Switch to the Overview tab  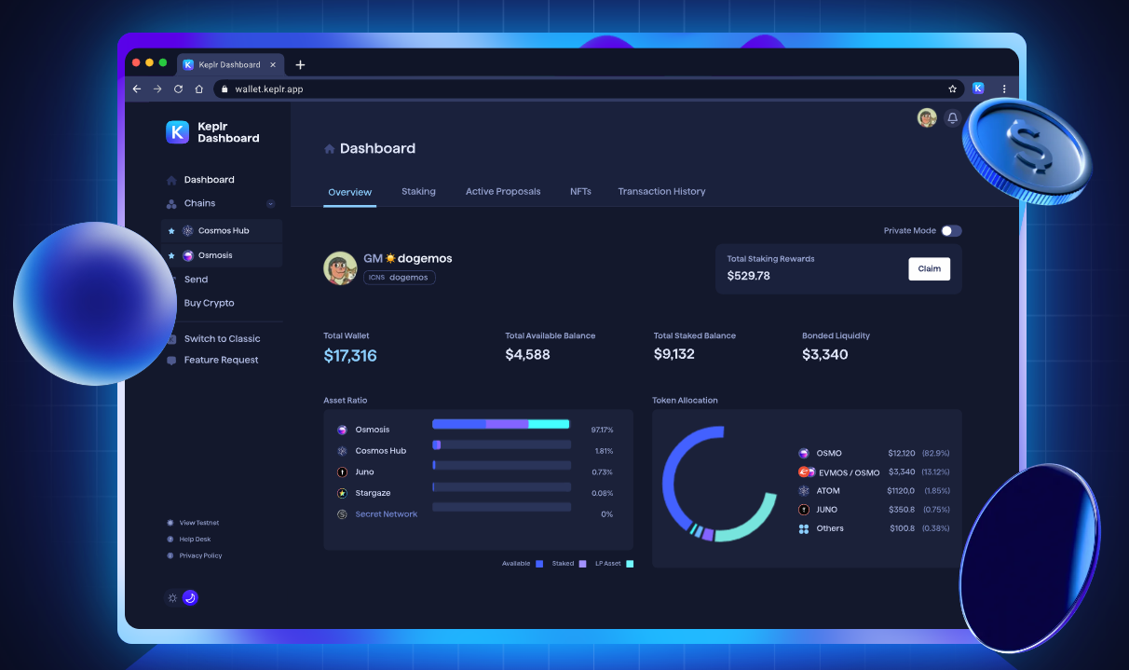[350, 192]
